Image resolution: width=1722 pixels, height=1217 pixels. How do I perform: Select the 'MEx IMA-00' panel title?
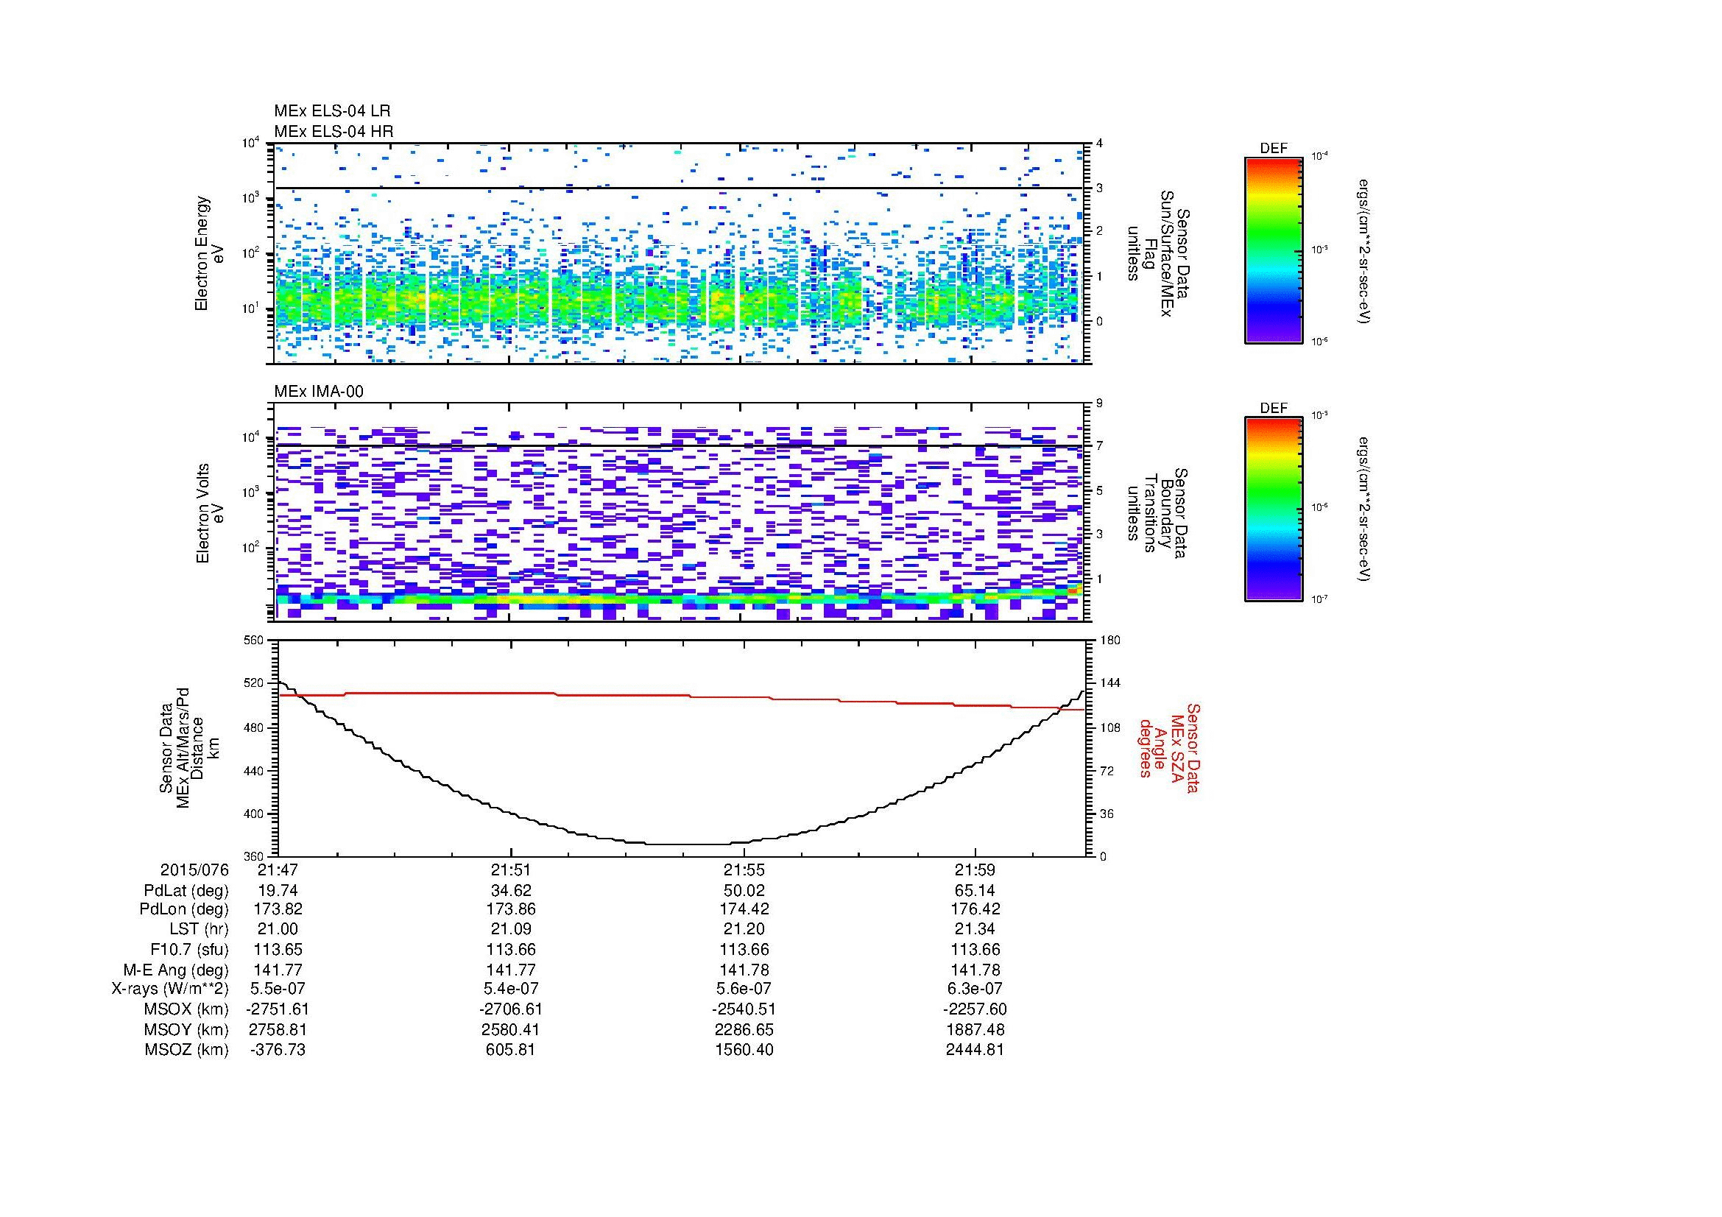(319, 392)
